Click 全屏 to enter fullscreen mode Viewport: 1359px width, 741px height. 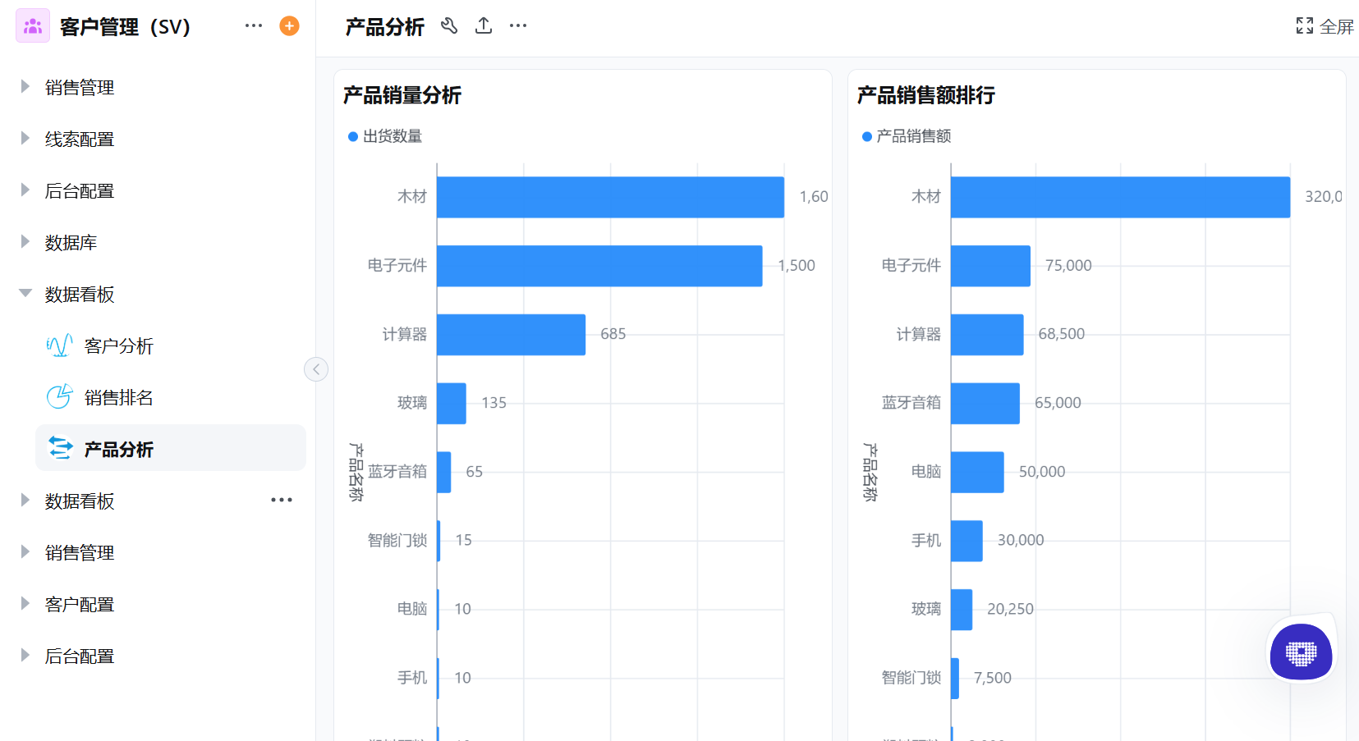coord(1336,25)
